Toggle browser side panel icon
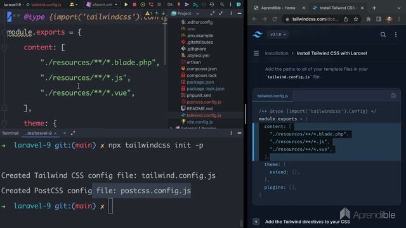This screenshot has height=228, width=406. click(x=379, y=19)
